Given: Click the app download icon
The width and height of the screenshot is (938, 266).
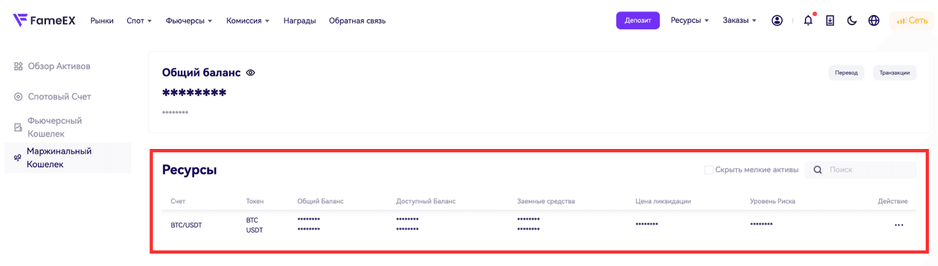Looking at the screenshot, I should pyautogui.click(x=830, y=20).
